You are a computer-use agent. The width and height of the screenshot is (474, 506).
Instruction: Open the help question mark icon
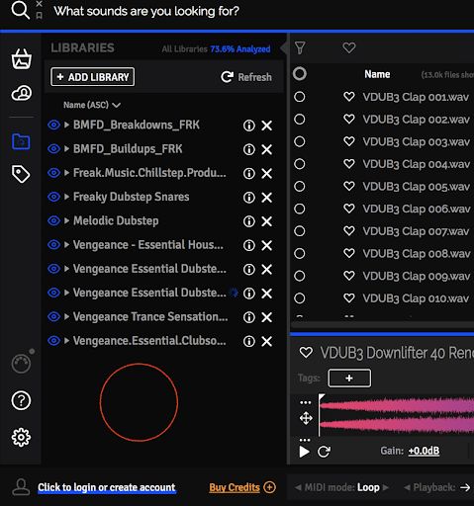[21, 400]
